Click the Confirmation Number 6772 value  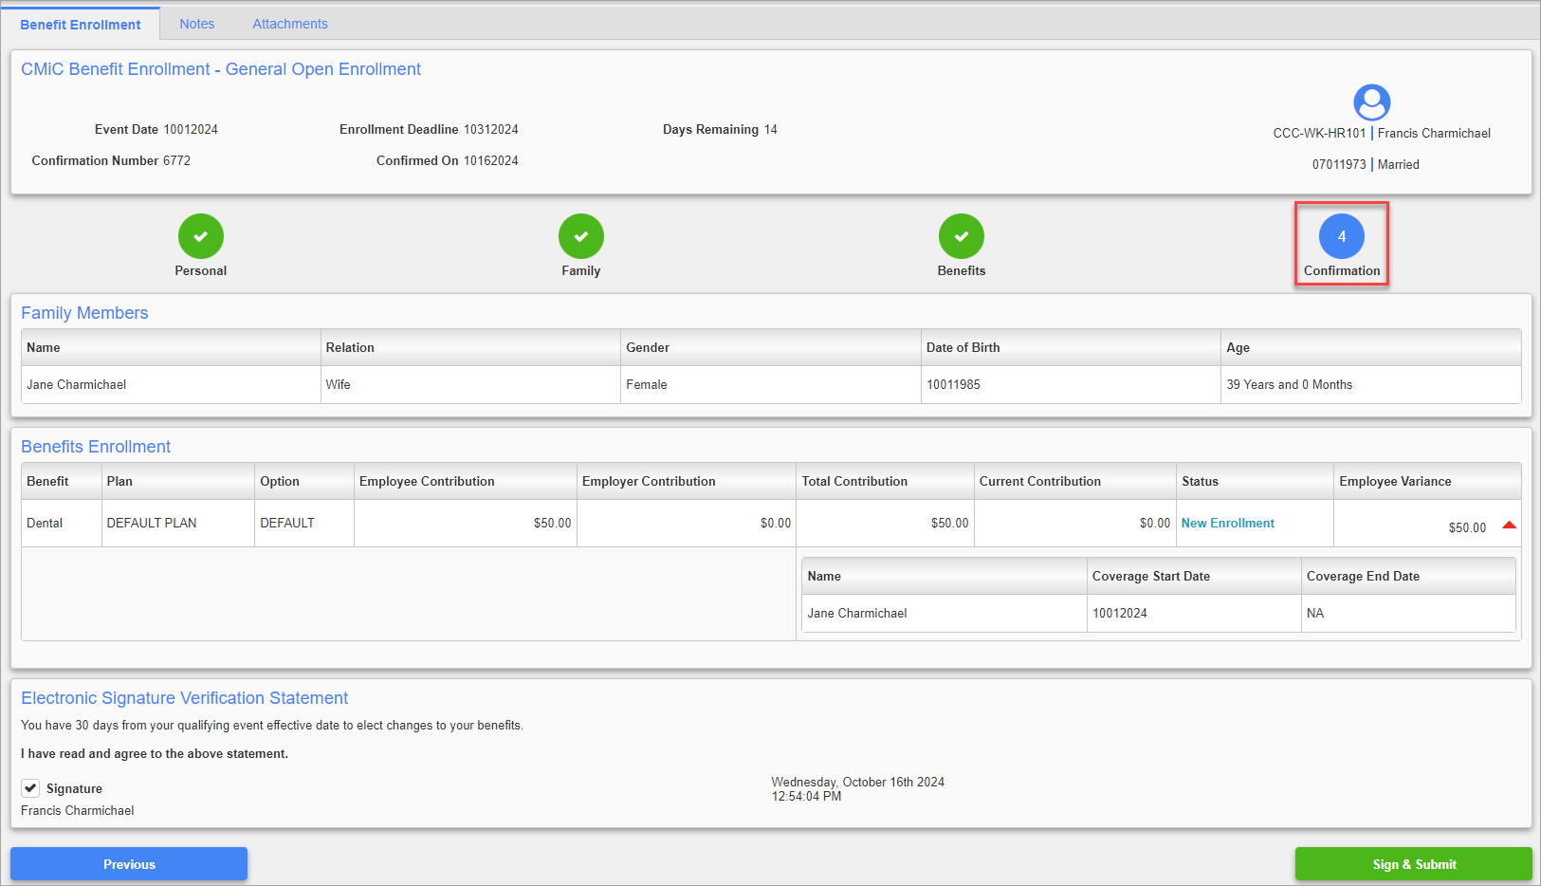point(176,160)
